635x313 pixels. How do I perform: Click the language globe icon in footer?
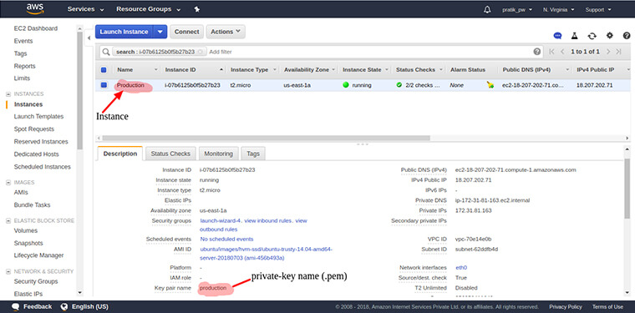pos(64,306)
